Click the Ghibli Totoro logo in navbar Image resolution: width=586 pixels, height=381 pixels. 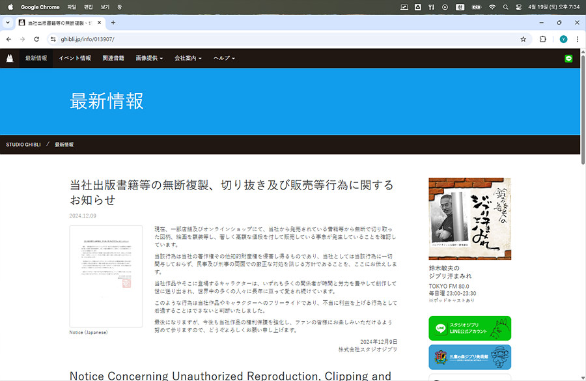point(10,58)
